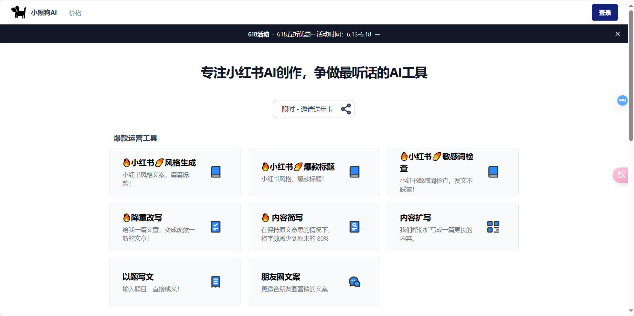Click the blue 84M floating badge
This screenshot has height=316, width=634.
(x=622, y=100)
